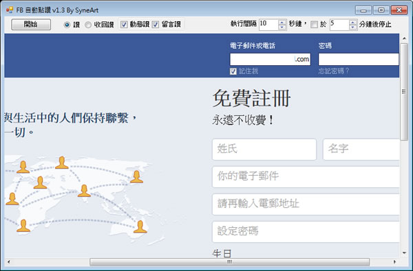Select the 讚 radio button
The width and height of the screenshot is (413, 271).
67,25
